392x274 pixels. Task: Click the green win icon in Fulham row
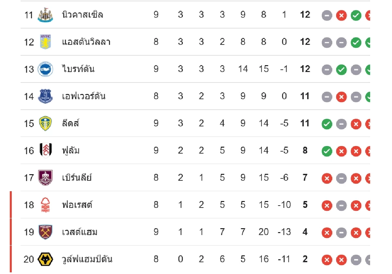327,151
